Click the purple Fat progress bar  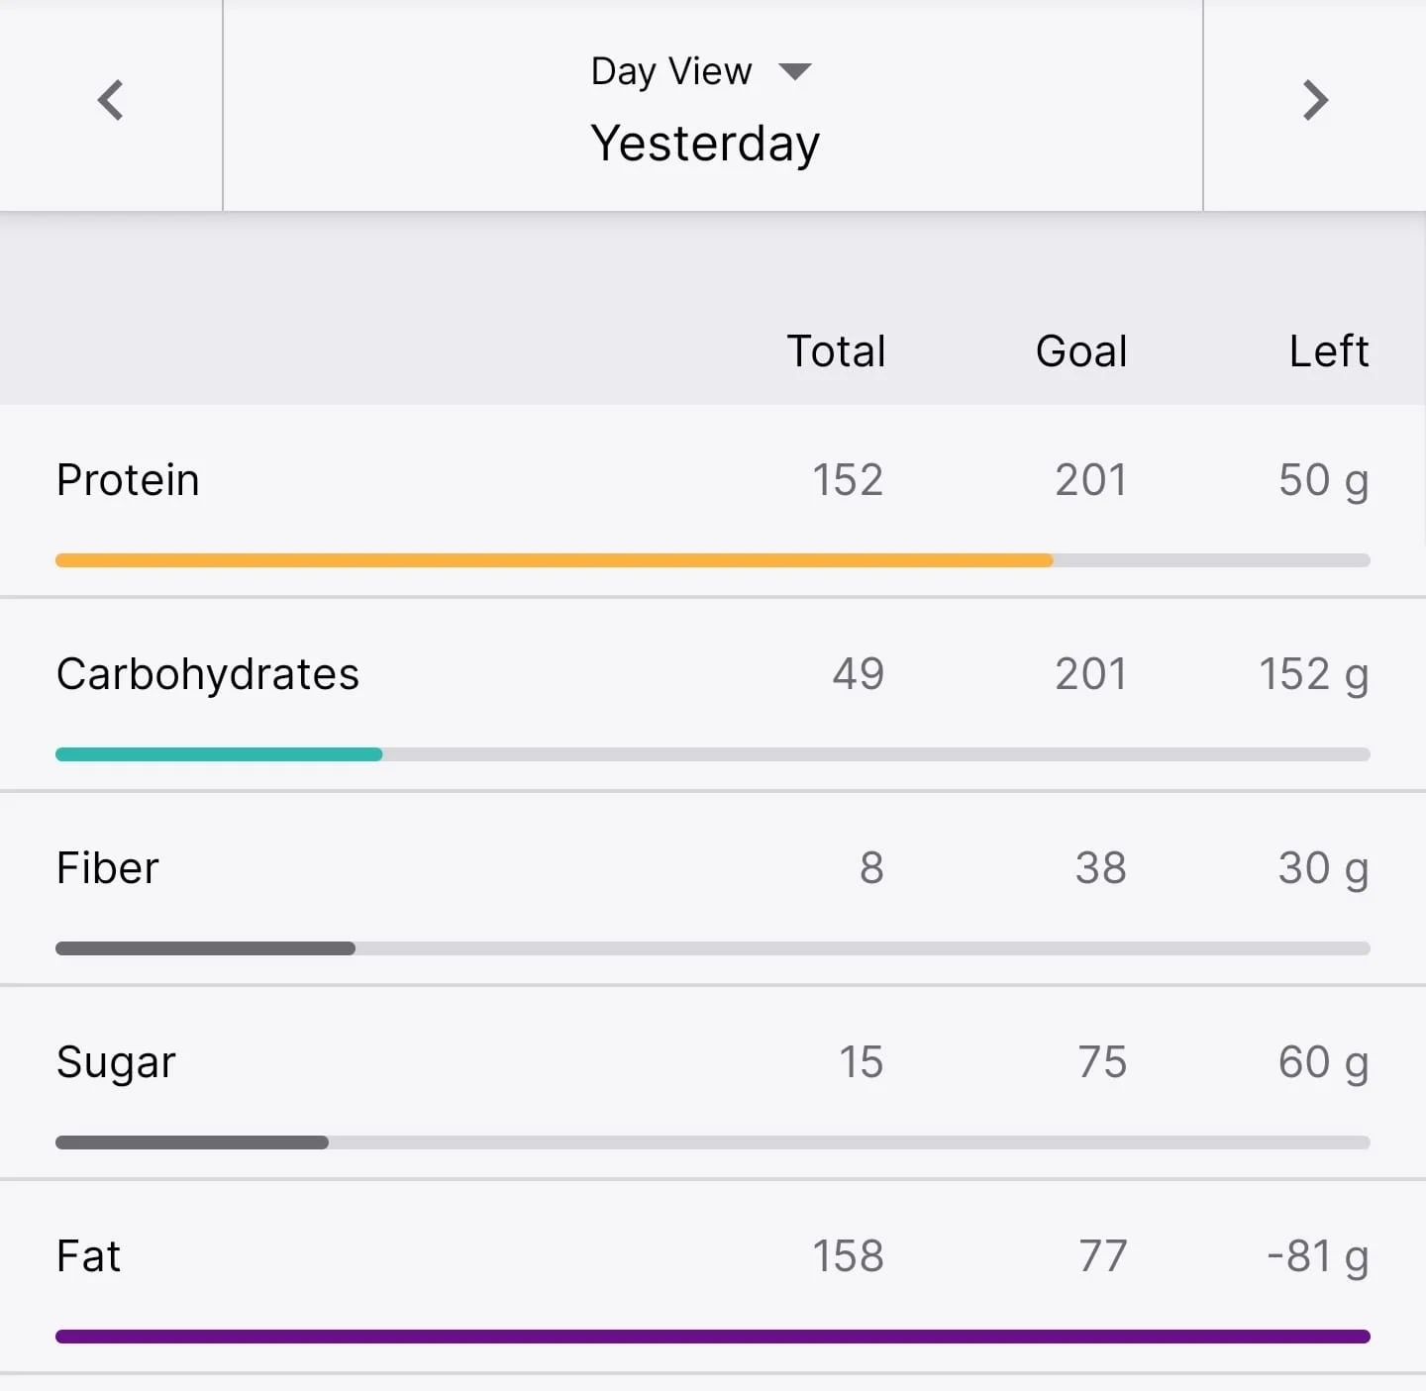point(713,1337)
